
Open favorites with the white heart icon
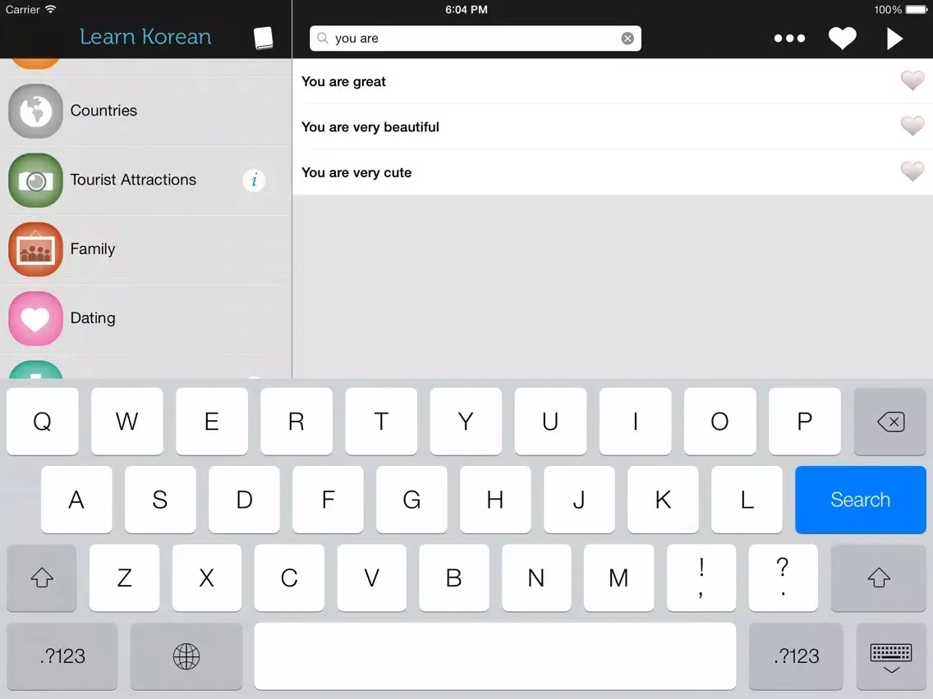click(842, 39)
